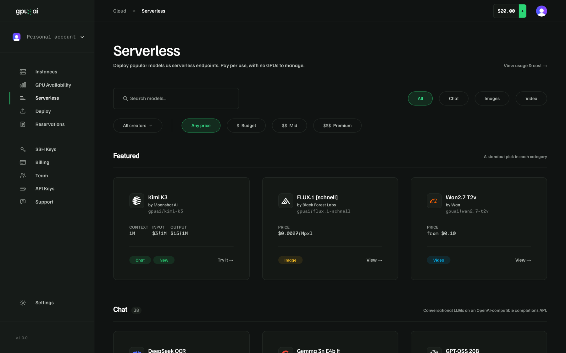The height and width of the screenshot is (353, 566).
Task: Click the Support chat icon
Action: pyautogui.click(x=23, y=202)
